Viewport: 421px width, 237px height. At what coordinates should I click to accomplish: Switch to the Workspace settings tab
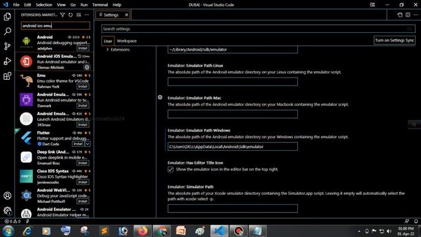pyautogui.click(x=126, y=41)
